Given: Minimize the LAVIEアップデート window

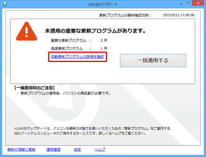Looking at the screenshot, I should [x=181, y=4].
